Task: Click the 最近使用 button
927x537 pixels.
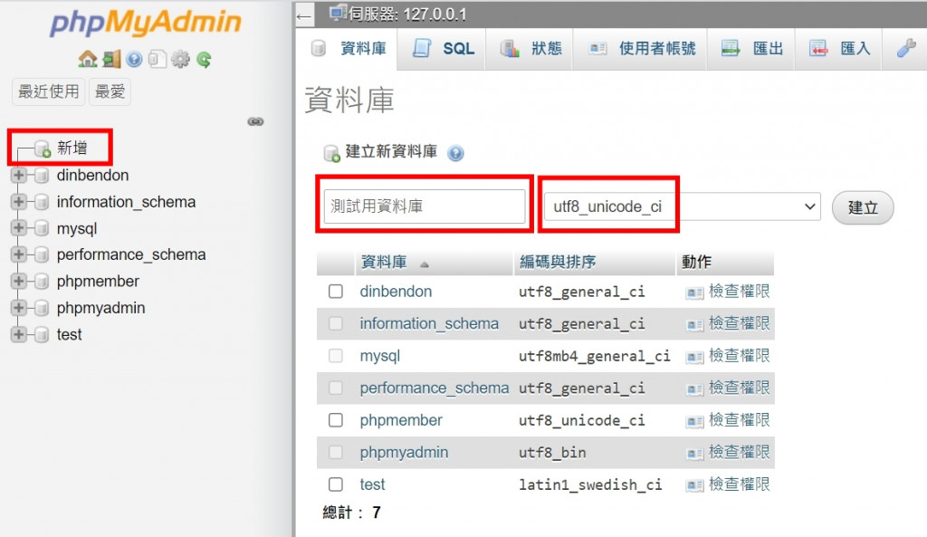Action: coord(49,91)
